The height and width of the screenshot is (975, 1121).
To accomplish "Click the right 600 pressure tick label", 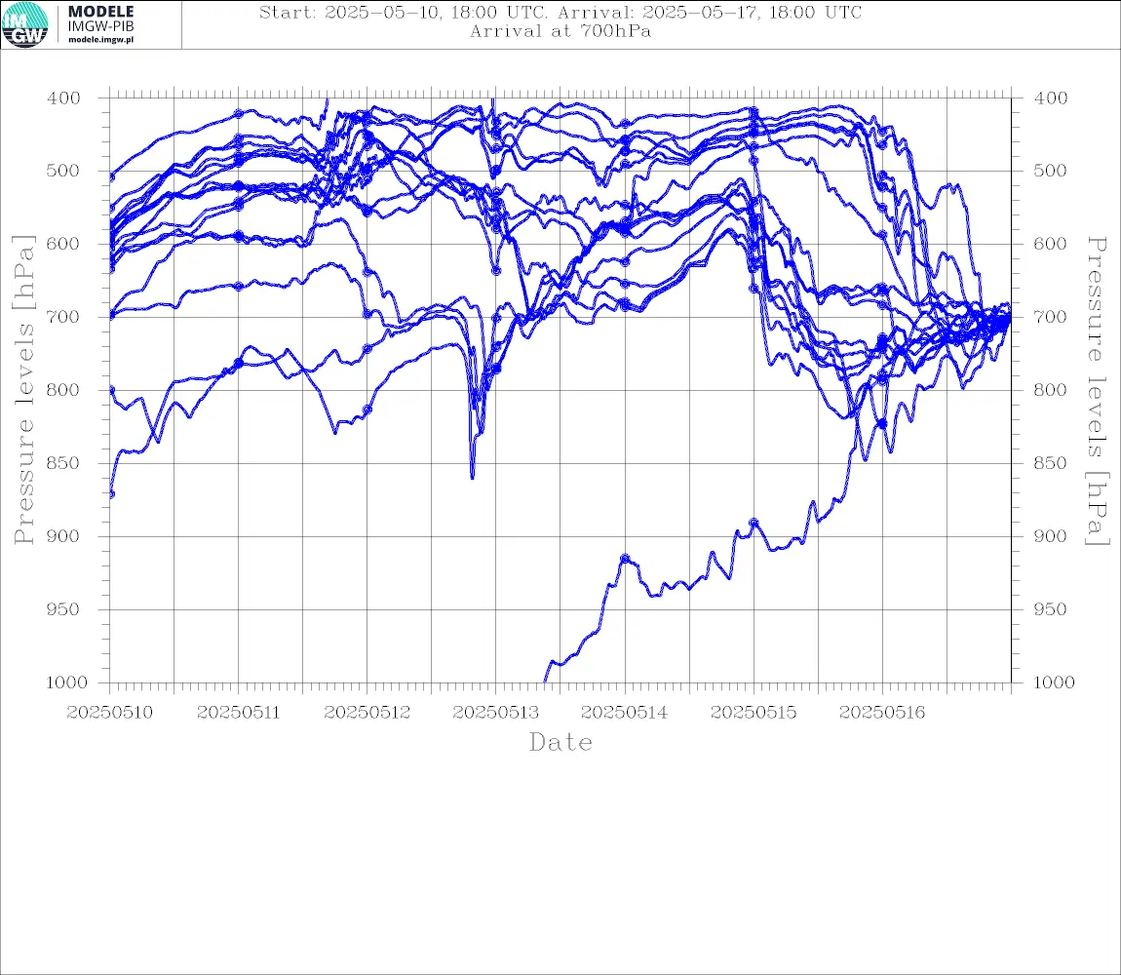I will [x=1051, y=244].
